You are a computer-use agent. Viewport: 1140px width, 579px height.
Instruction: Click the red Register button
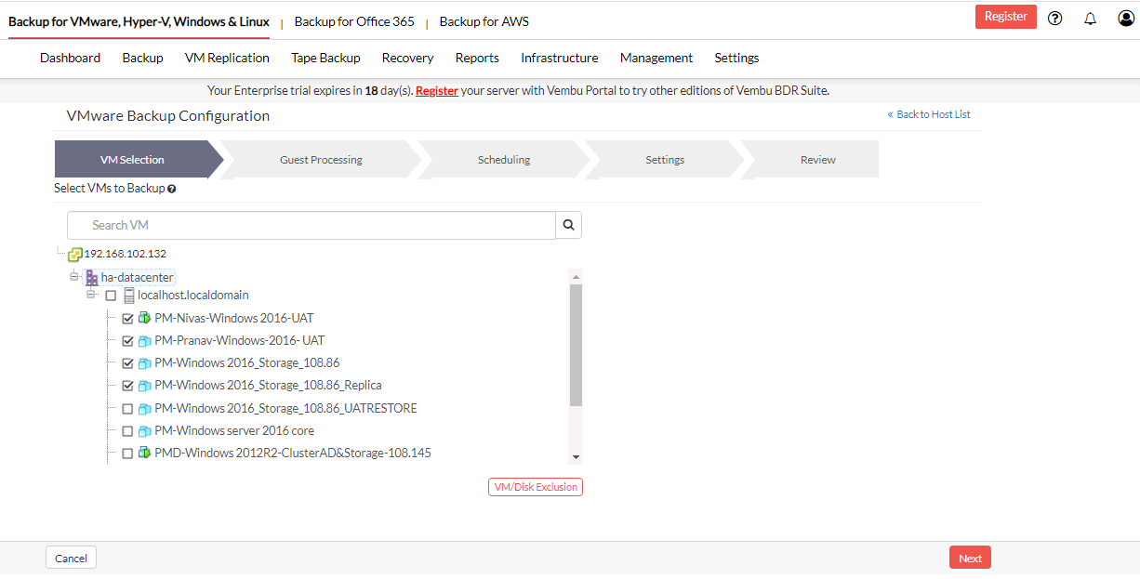(x=1005, y=17)
